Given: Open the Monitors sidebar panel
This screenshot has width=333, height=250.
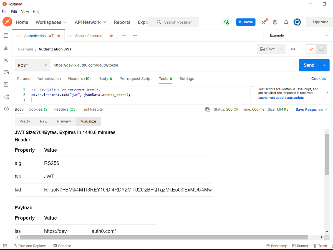Looking at the screenshot, I should point(6,85).
